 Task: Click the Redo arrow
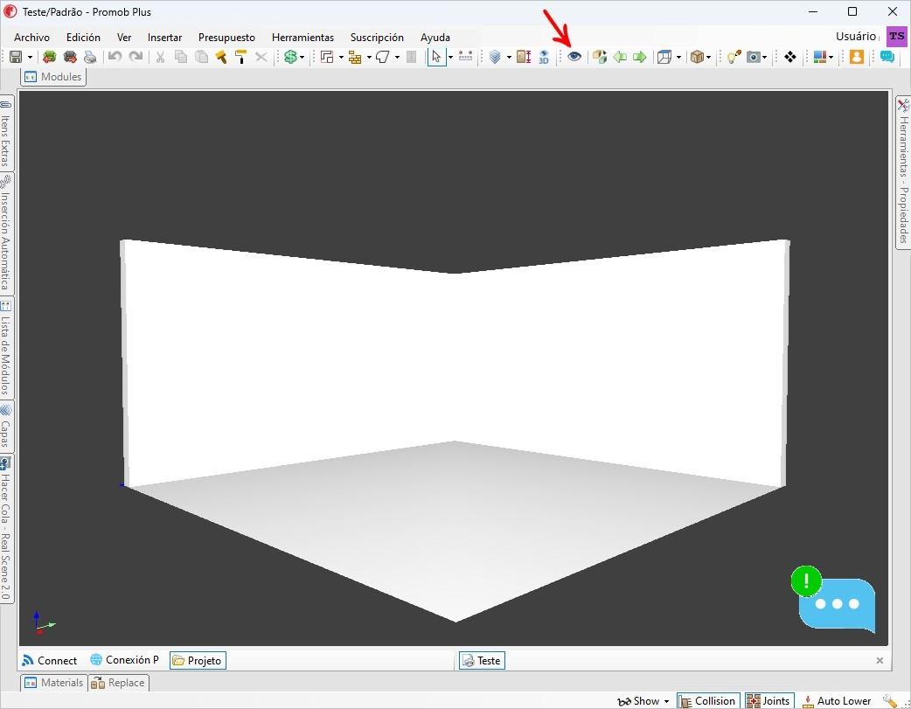coord(136,56)
